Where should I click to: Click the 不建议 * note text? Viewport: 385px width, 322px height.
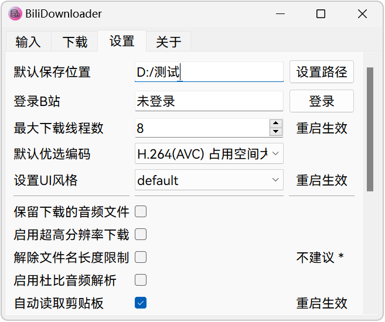coord(320,257)
